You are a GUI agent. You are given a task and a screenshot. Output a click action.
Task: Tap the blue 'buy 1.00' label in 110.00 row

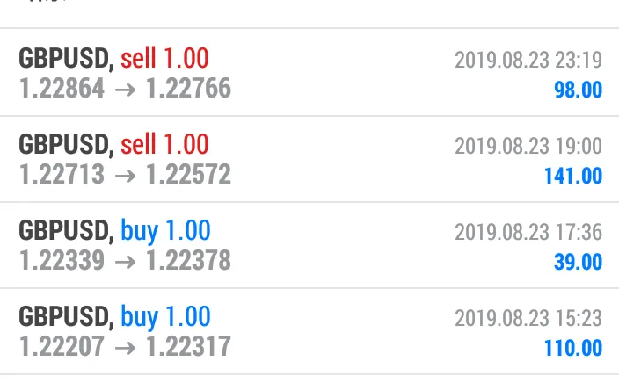click(x=165, y=316)
